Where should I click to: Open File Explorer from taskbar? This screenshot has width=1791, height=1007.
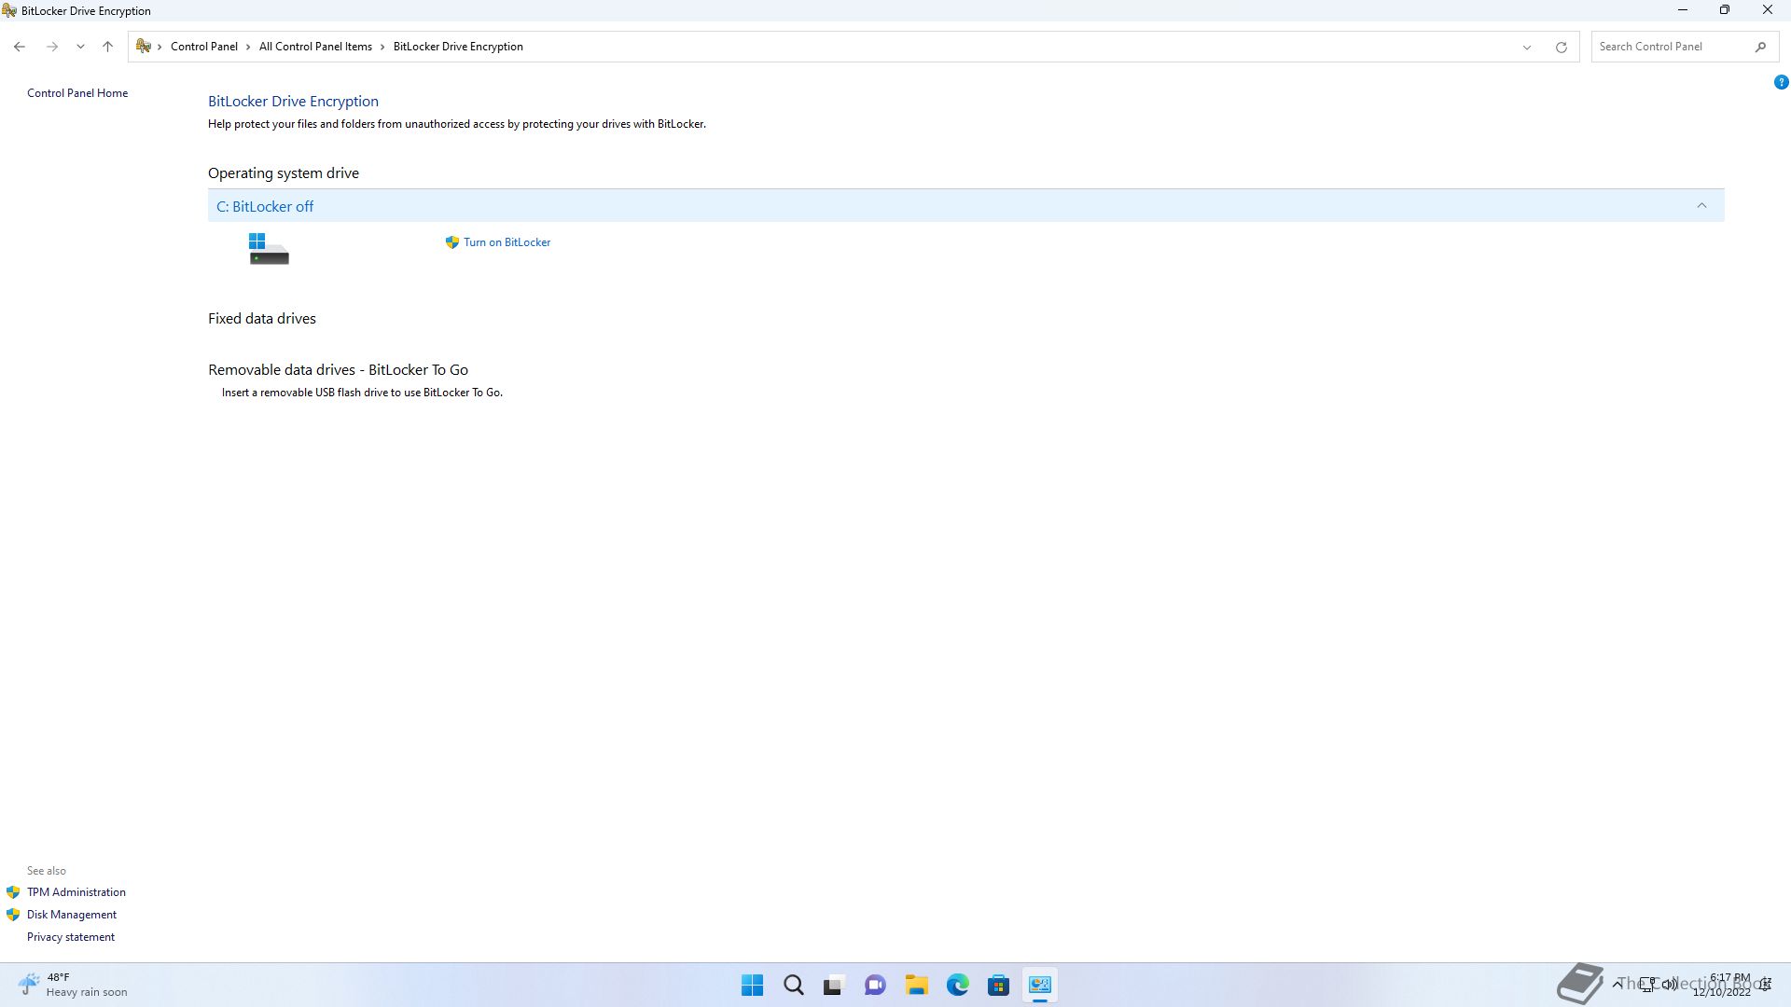click(x=917, y=986)
